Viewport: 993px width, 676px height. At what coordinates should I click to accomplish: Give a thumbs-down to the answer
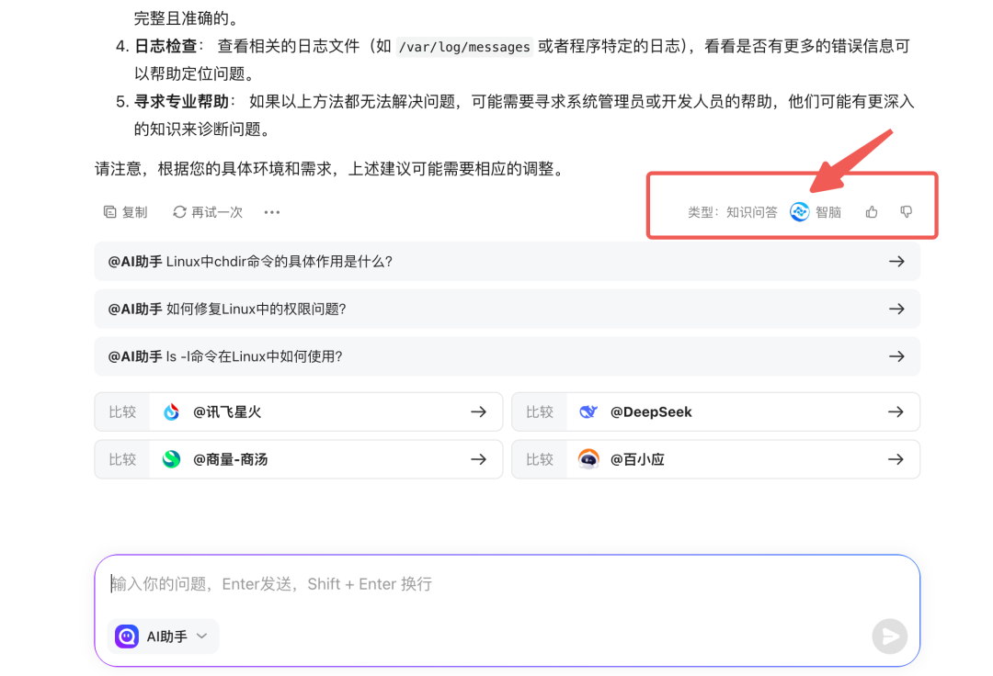[906, 211]
